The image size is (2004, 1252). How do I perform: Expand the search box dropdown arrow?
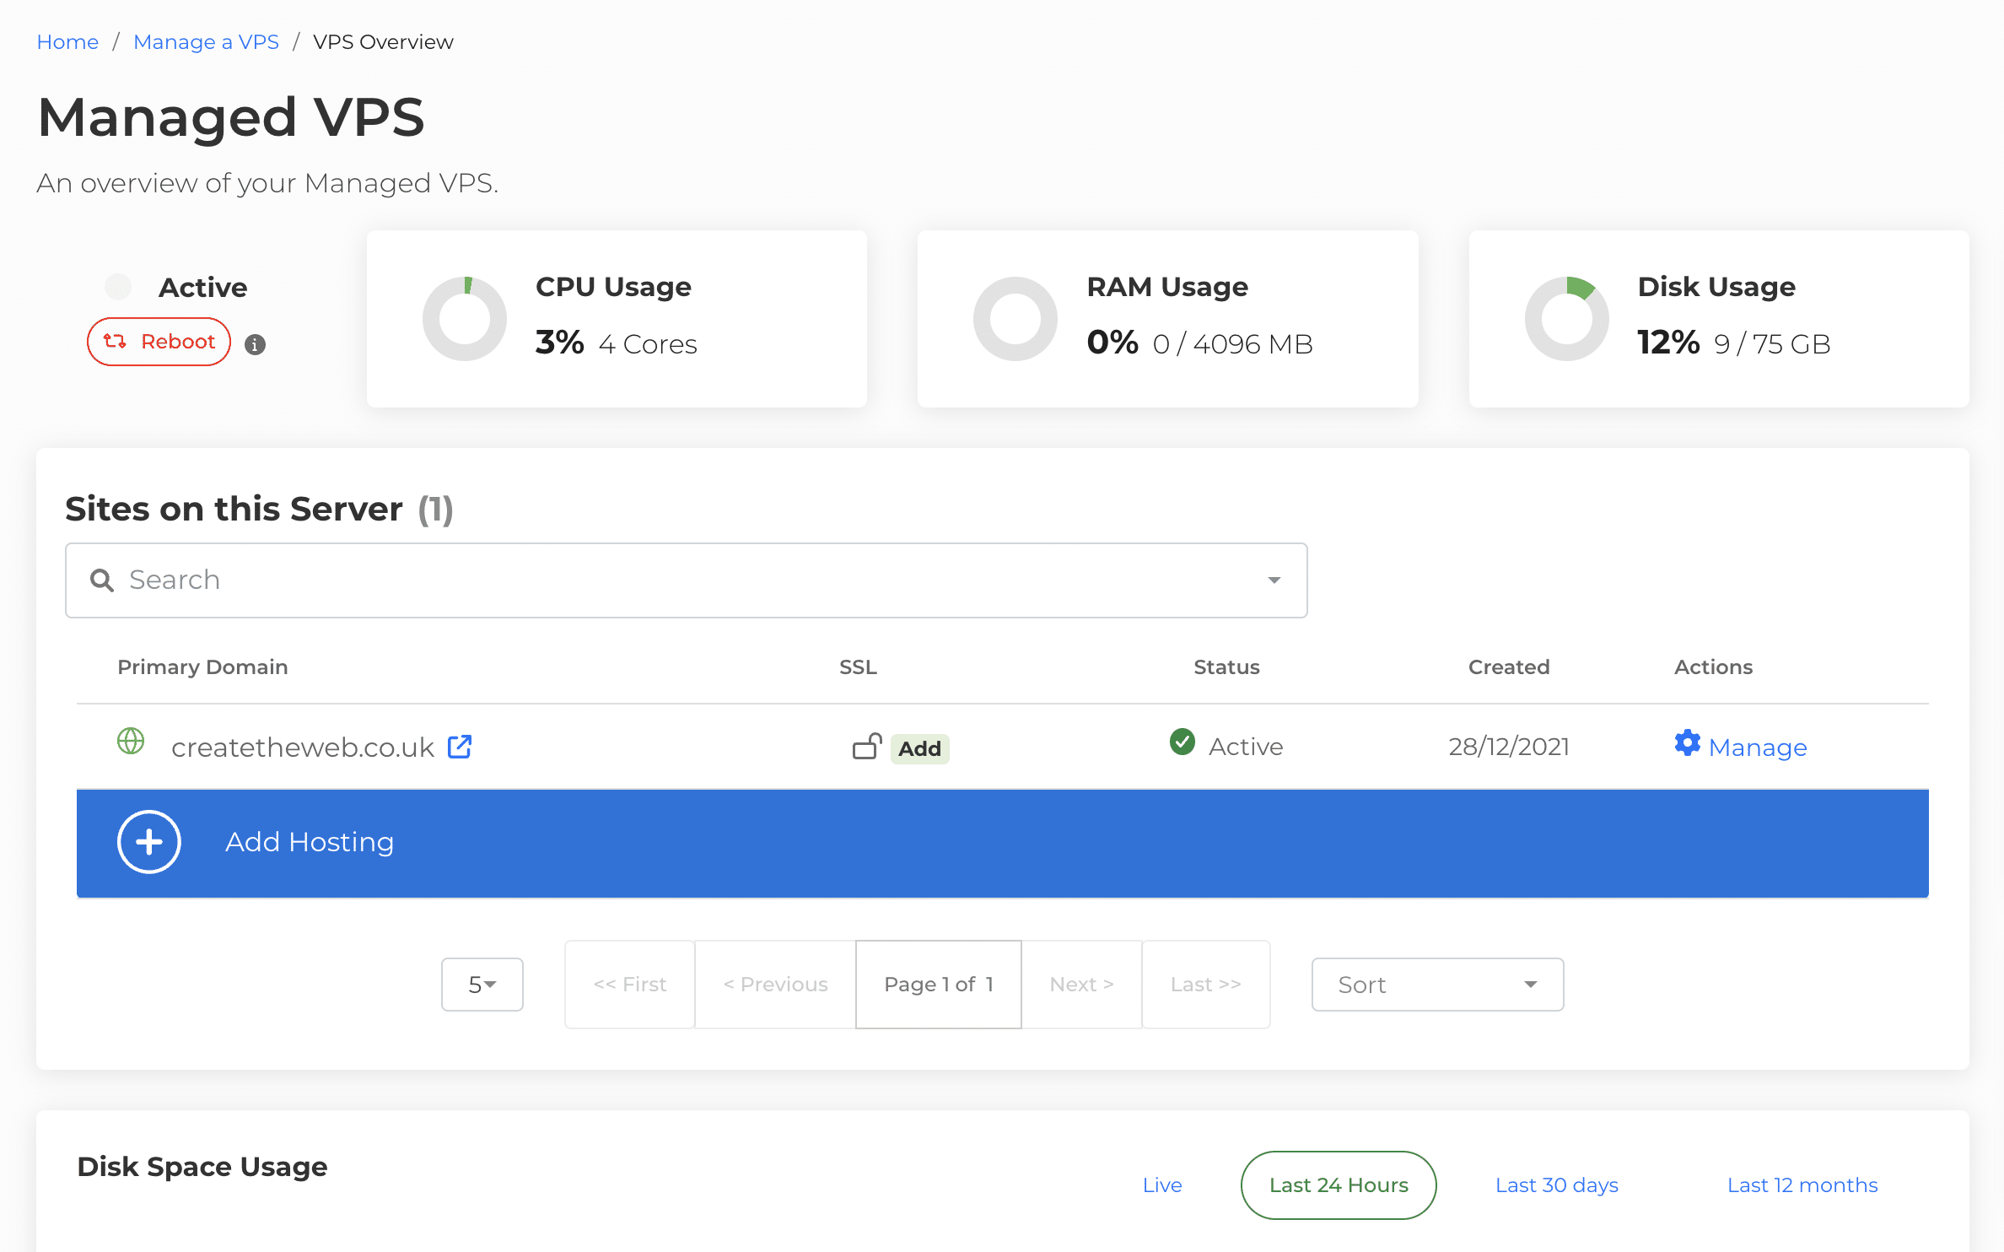point(1274,580)
